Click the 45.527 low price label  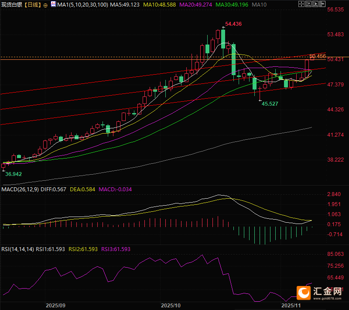(270, 103)
